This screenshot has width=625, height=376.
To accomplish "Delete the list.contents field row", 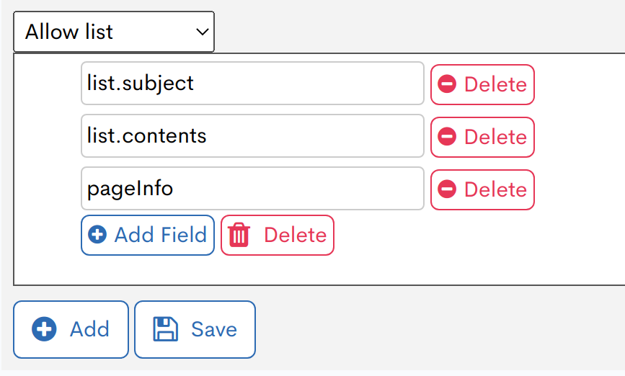I will tap(482, 137).
